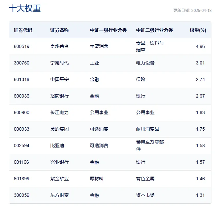Viewport: 219px width, 209px height.
Task: Click the 电力设备 cell
Action: [145, 63]
